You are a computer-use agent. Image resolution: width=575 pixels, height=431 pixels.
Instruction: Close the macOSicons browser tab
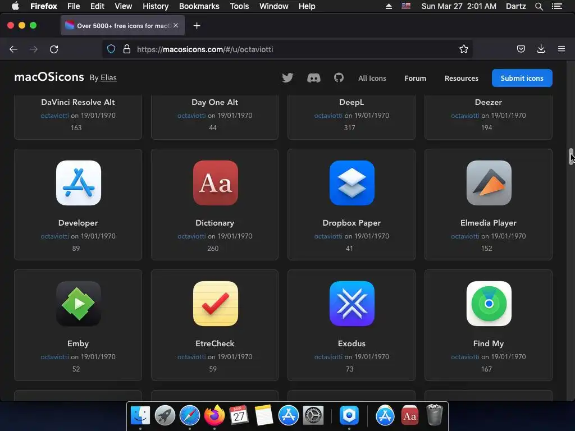176,25
